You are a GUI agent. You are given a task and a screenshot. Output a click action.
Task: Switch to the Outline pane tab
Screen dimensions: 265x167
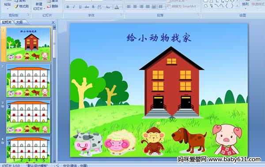(x=19, y=22)
